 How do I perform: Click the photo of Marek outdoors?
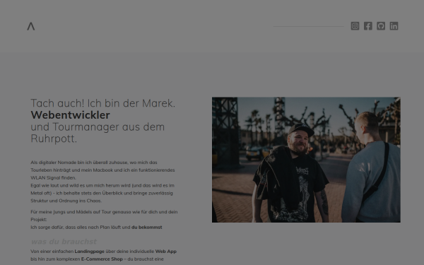click(306, 160)
